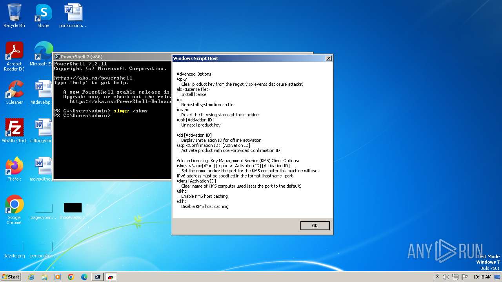Show hidden tray icons arrow
Image resolution: width=502 pixels, height=282 pixels.
(437, 277)
